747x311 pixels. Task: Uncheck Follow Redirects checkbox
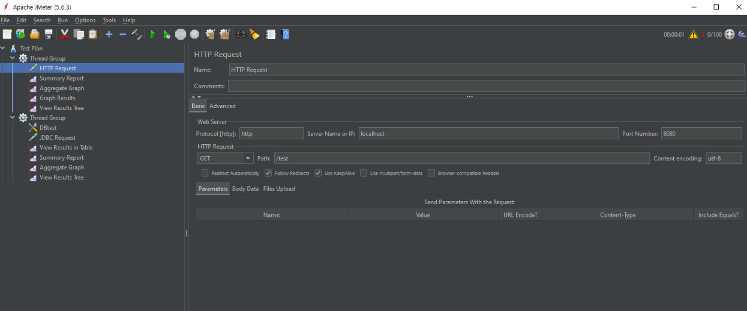(268, 173)
